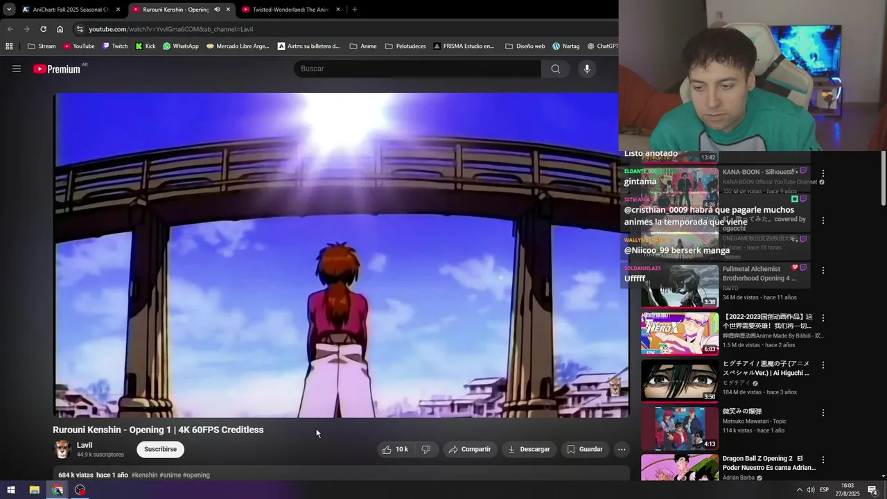Open the Twitch bookmark
Viewport: 887px width, 499px height.
115,46
